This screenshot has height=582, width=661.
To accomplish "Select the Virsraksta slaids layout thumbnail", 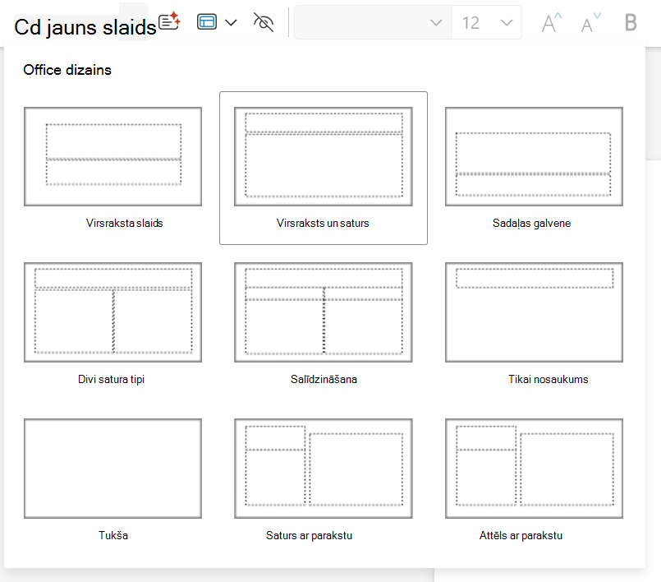I will (x=113, y=156).
